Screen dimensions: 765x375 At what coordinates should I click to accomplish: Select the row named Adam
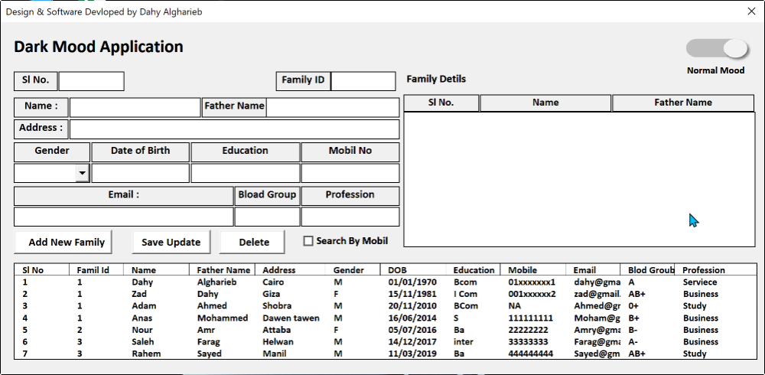[x=386, y=306]
